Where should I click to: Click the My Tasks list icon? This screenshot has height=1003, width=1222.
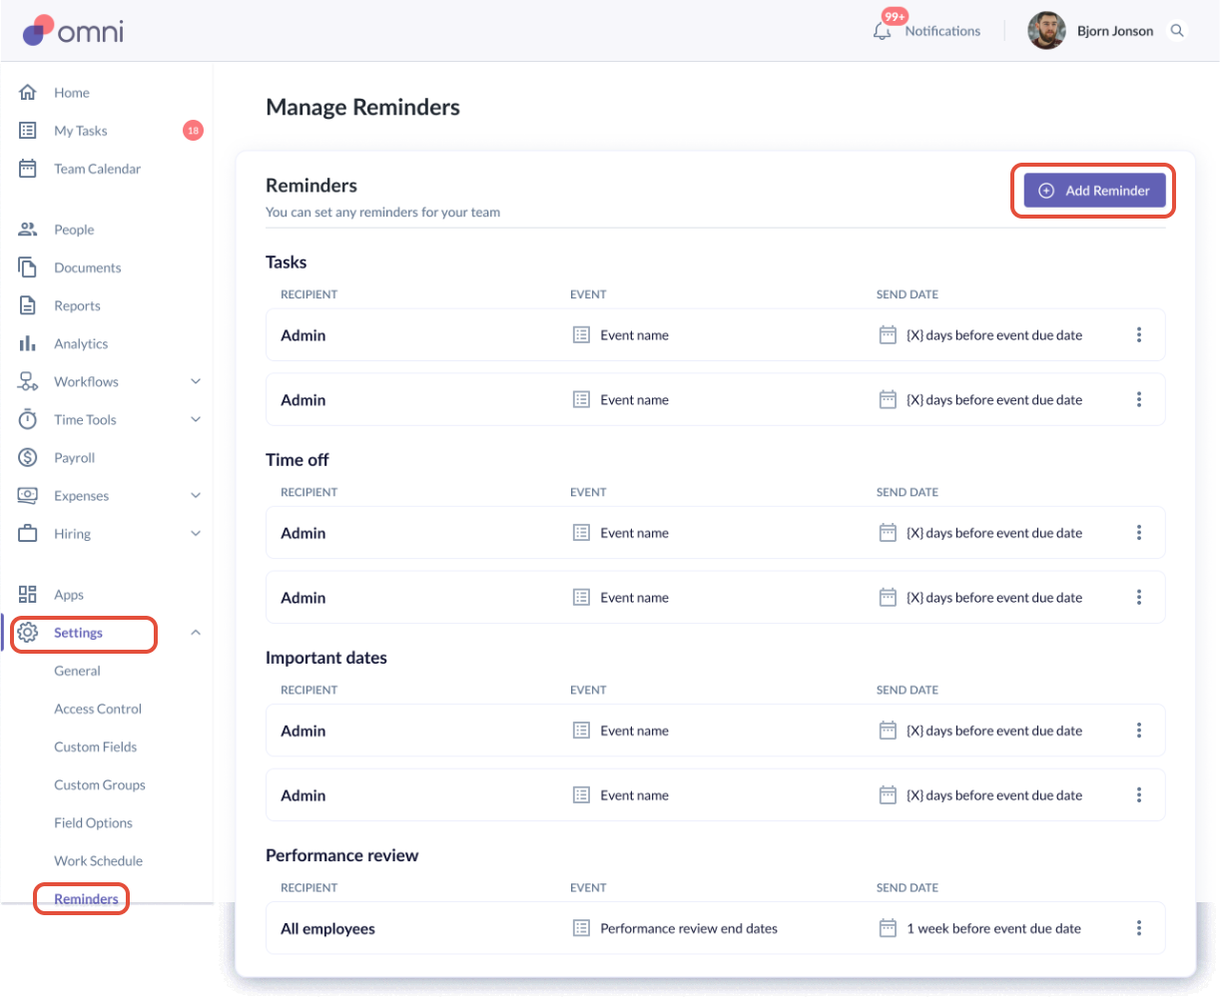tap(28, 131)
